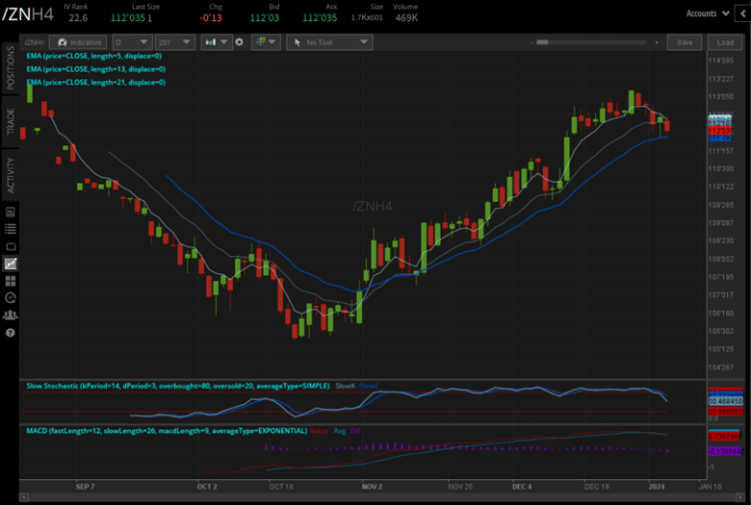This screenshot has height=505, width=751.
Task: Select the MACD study label
Action: (167, 430)
